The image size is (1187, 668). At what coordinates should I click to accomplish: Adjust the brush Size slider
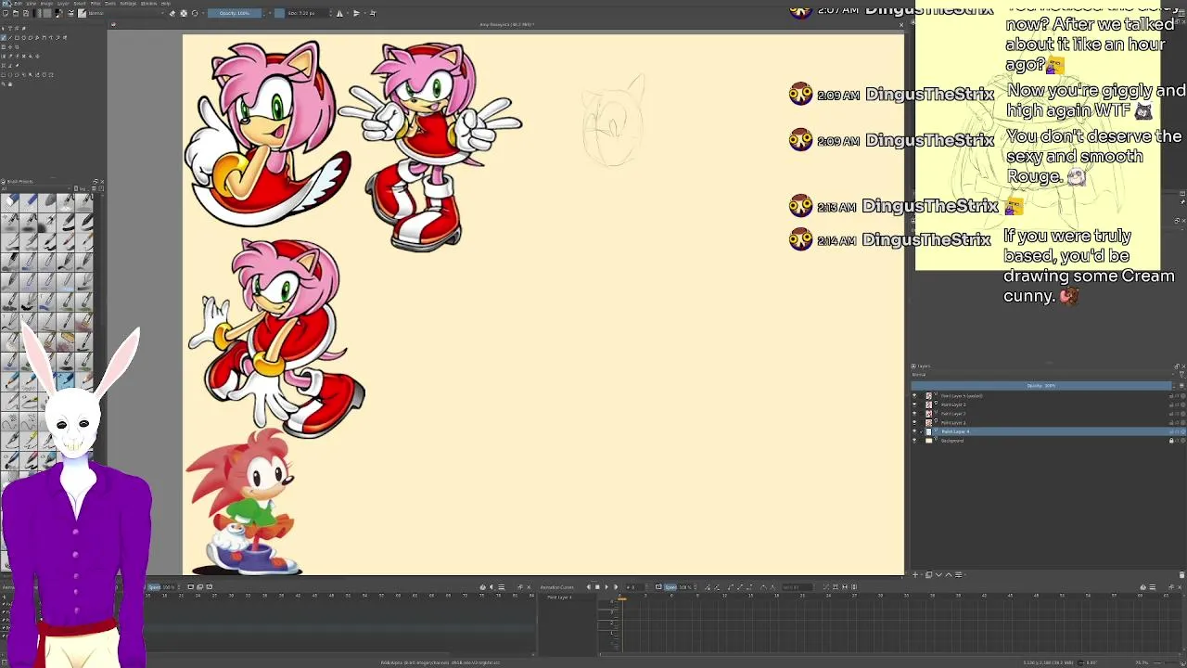pos(302,13)
